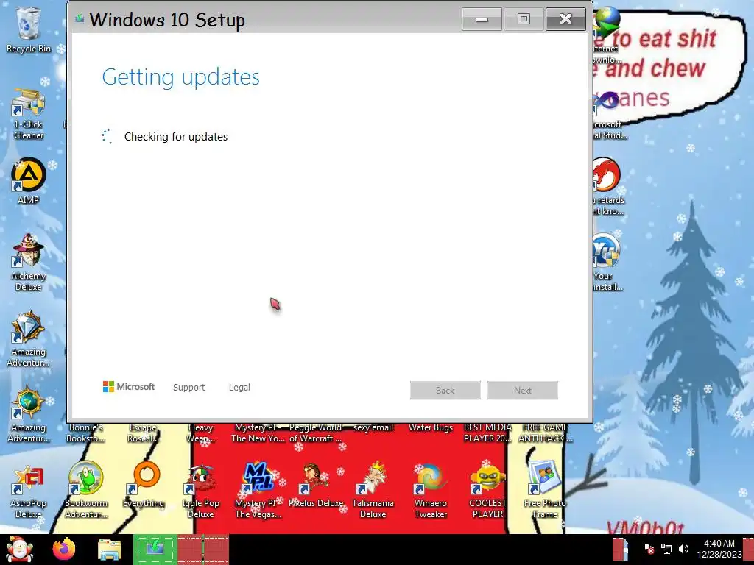Select the Pixelus Deluxe desktop icon
Viewport: 754px width, 565px height.
[x=316, y=486]
